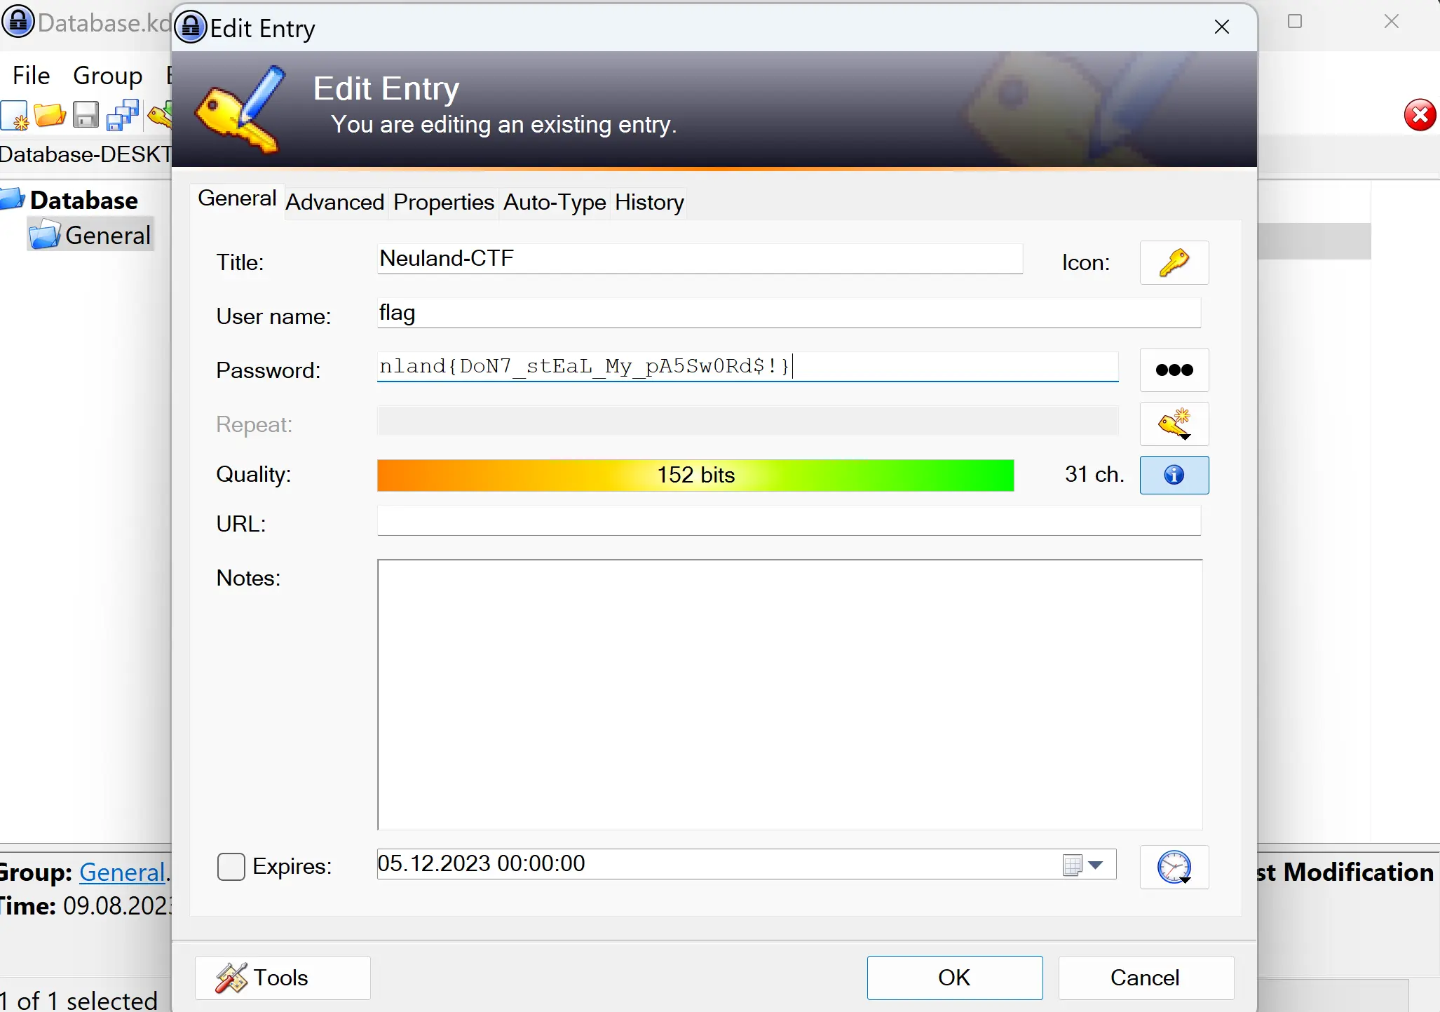
Task: Click the entry icon picker key button
Action: point(1174,262)
